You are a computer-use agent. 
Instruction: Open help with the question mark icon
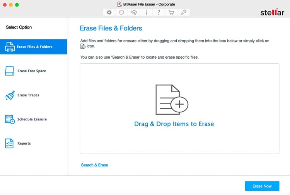tap(159, 12)
